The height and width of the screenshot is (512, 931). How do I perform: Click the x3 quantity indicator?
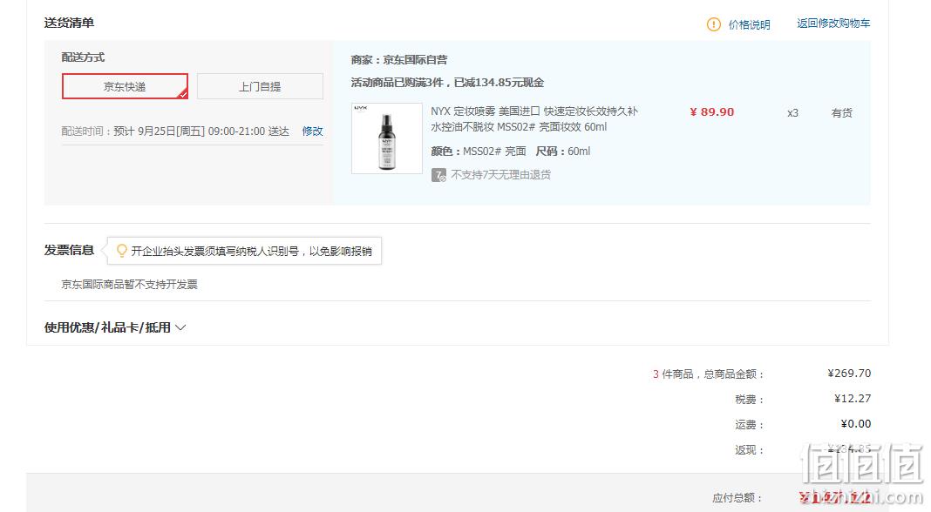pos(792,112)
